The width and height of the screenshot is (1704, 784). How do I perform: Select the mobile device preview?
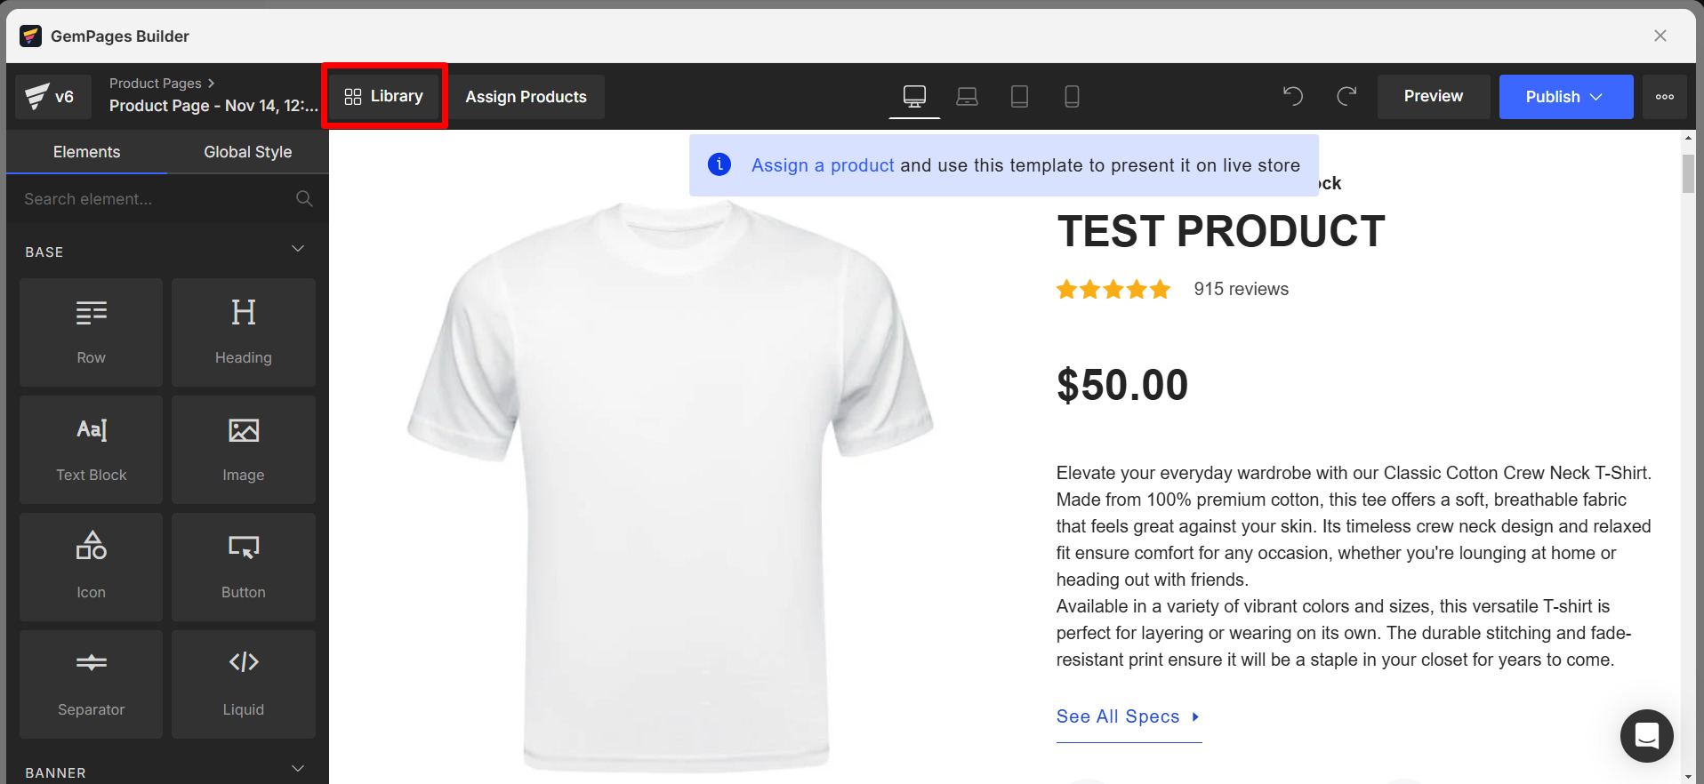point(1072,96)
